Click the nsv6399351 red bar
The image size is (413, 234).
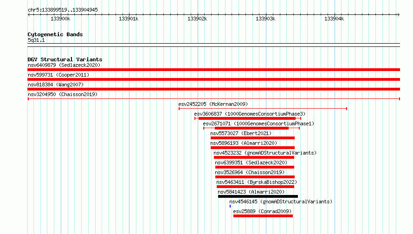click(255, 167)
